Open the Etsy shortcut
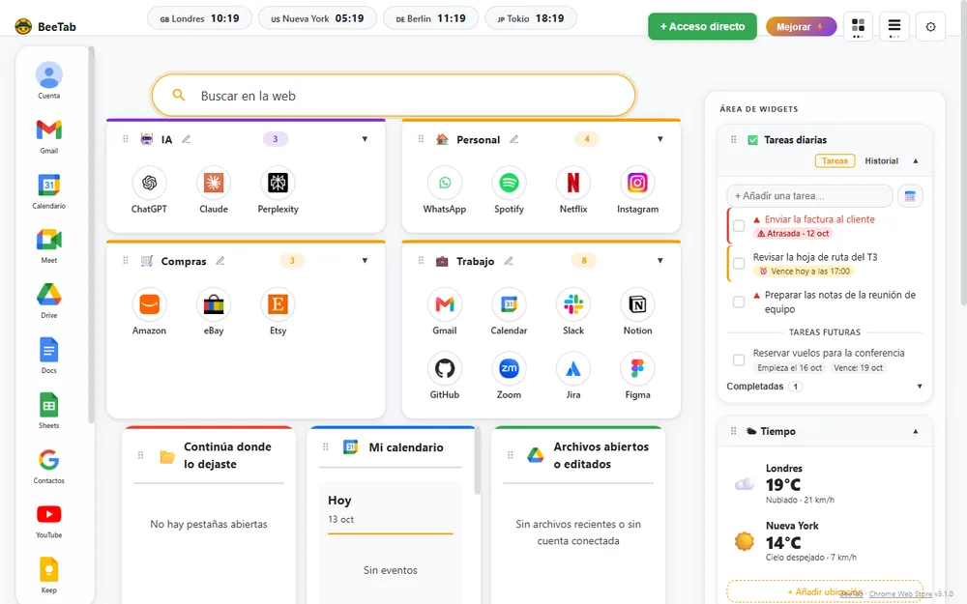The image size is (967, 604). coord(278,312)
